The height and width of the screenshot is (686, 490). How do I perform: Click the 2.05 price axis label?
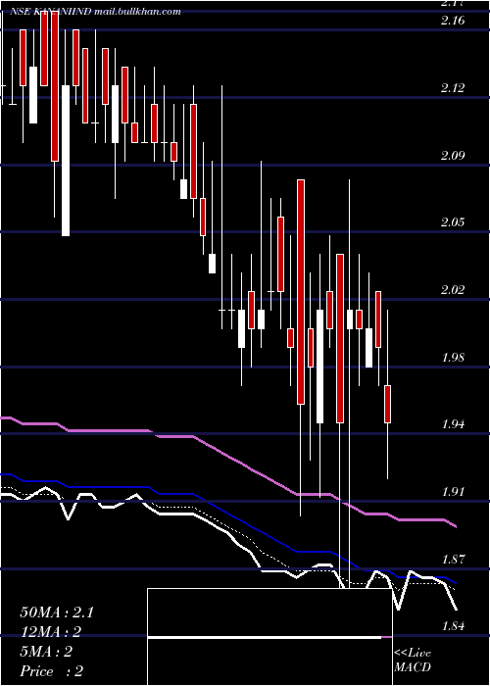click(x=453, y=222)
